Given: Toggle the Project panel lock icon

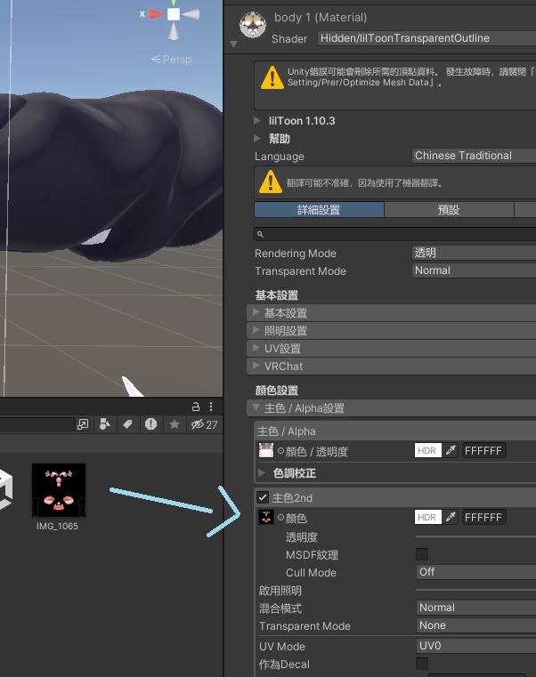Looking at the screenshot, I should pyautogui.click(x=196, y=407).
